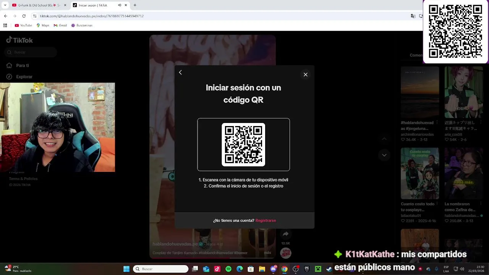Viewport: 489px width, 275px height.
Task: Open the Windows Start menu
Action: [126, 269]
